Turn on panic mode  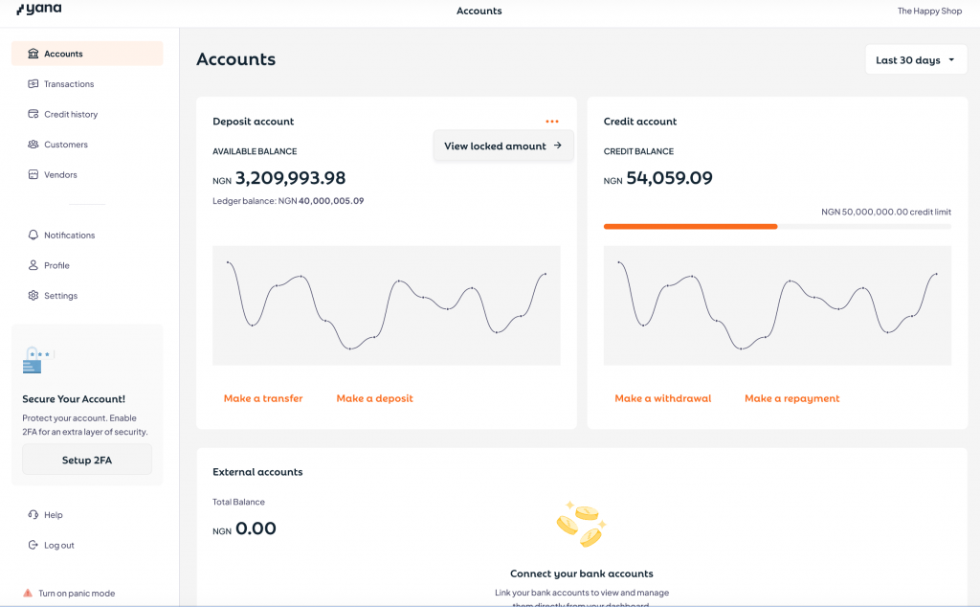pyautogui.click(x=76, y=594)
